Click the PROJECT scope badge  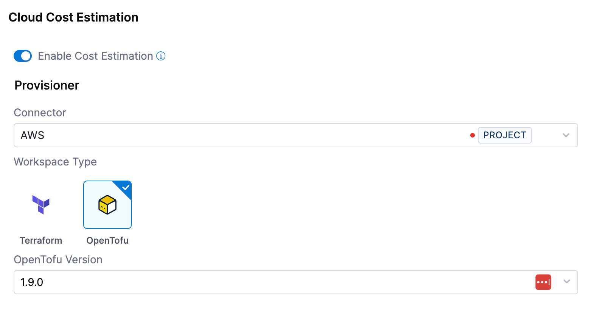tap(505, 135)
